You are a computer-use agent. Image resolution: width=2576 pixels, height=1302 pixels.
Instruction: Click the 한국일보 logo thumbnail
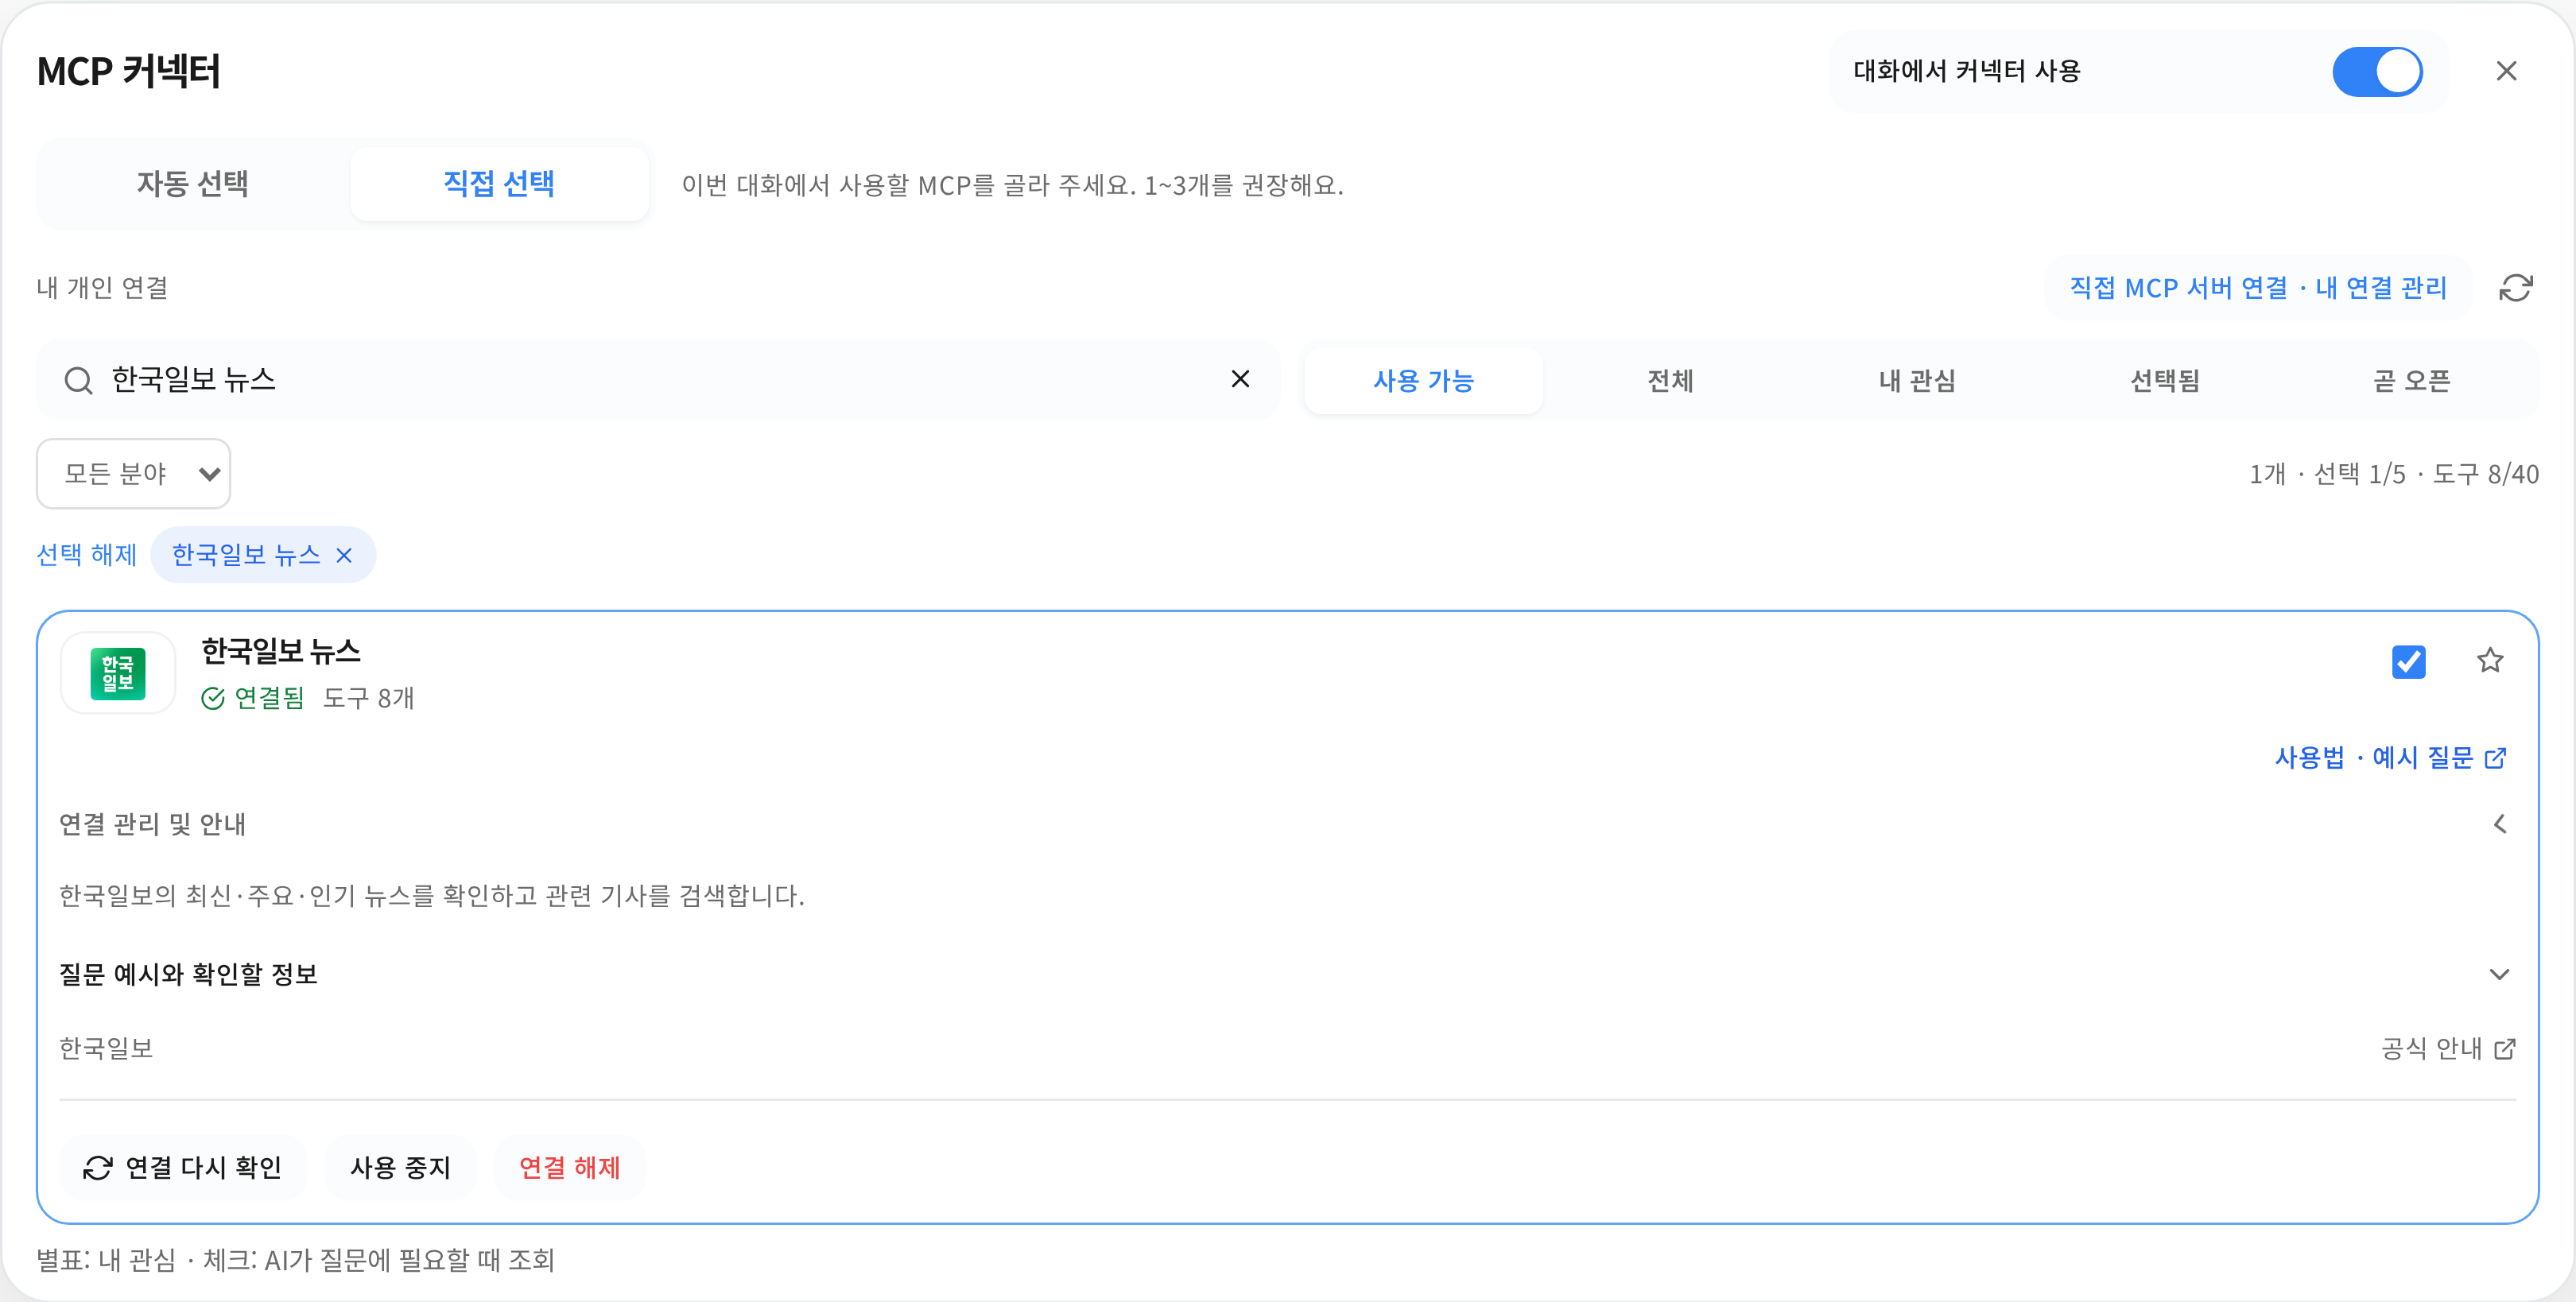[x=118, y=673]
